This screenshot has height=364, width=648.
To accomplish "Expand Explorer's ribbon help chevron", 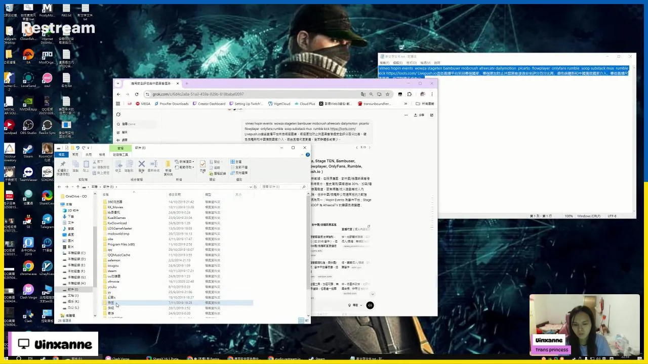I will tap(303, 154).
